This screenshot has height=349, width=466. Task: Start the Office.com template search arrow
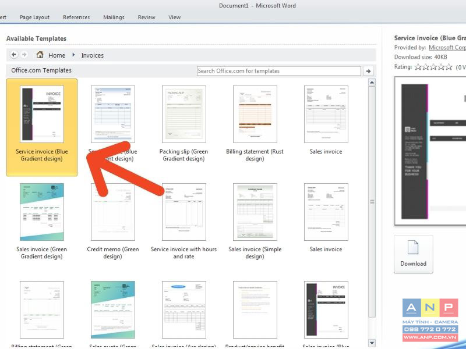click(x=369, y=71)
